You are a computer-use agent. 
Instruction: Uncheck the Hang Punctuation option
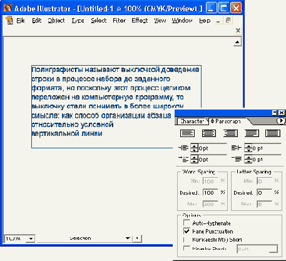point(186,231)
